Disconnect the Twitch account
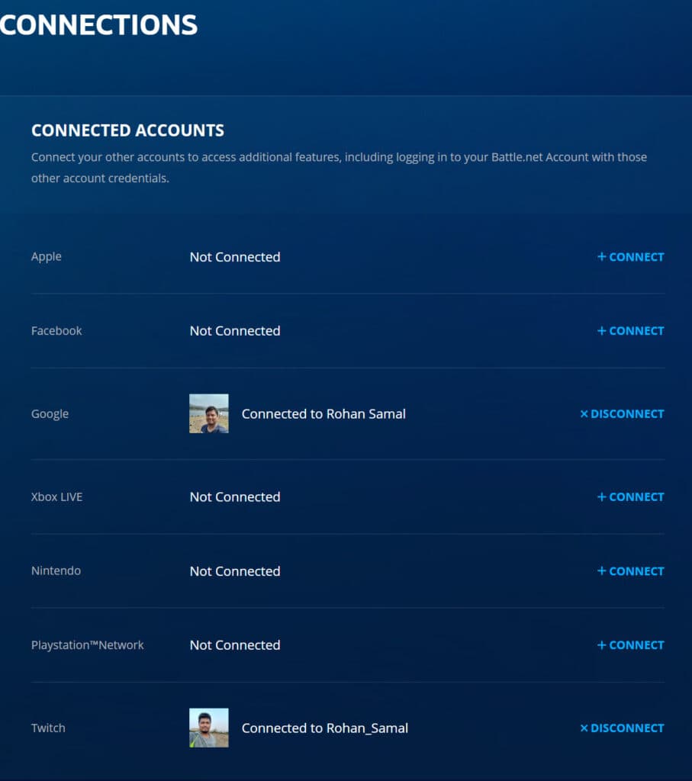Viewport: 692px width, 781px height. 626,728
